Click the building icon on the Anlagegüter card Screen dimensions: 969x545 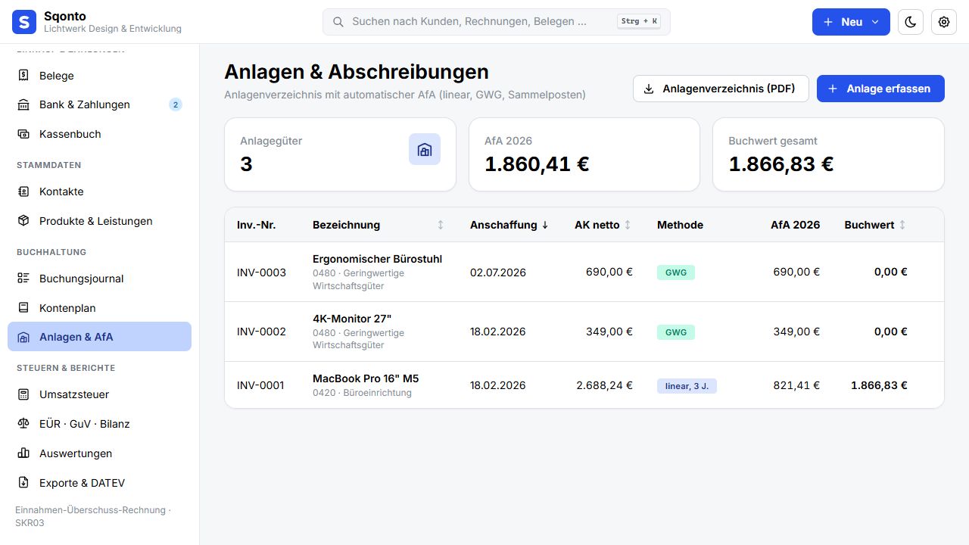point(425,149)
